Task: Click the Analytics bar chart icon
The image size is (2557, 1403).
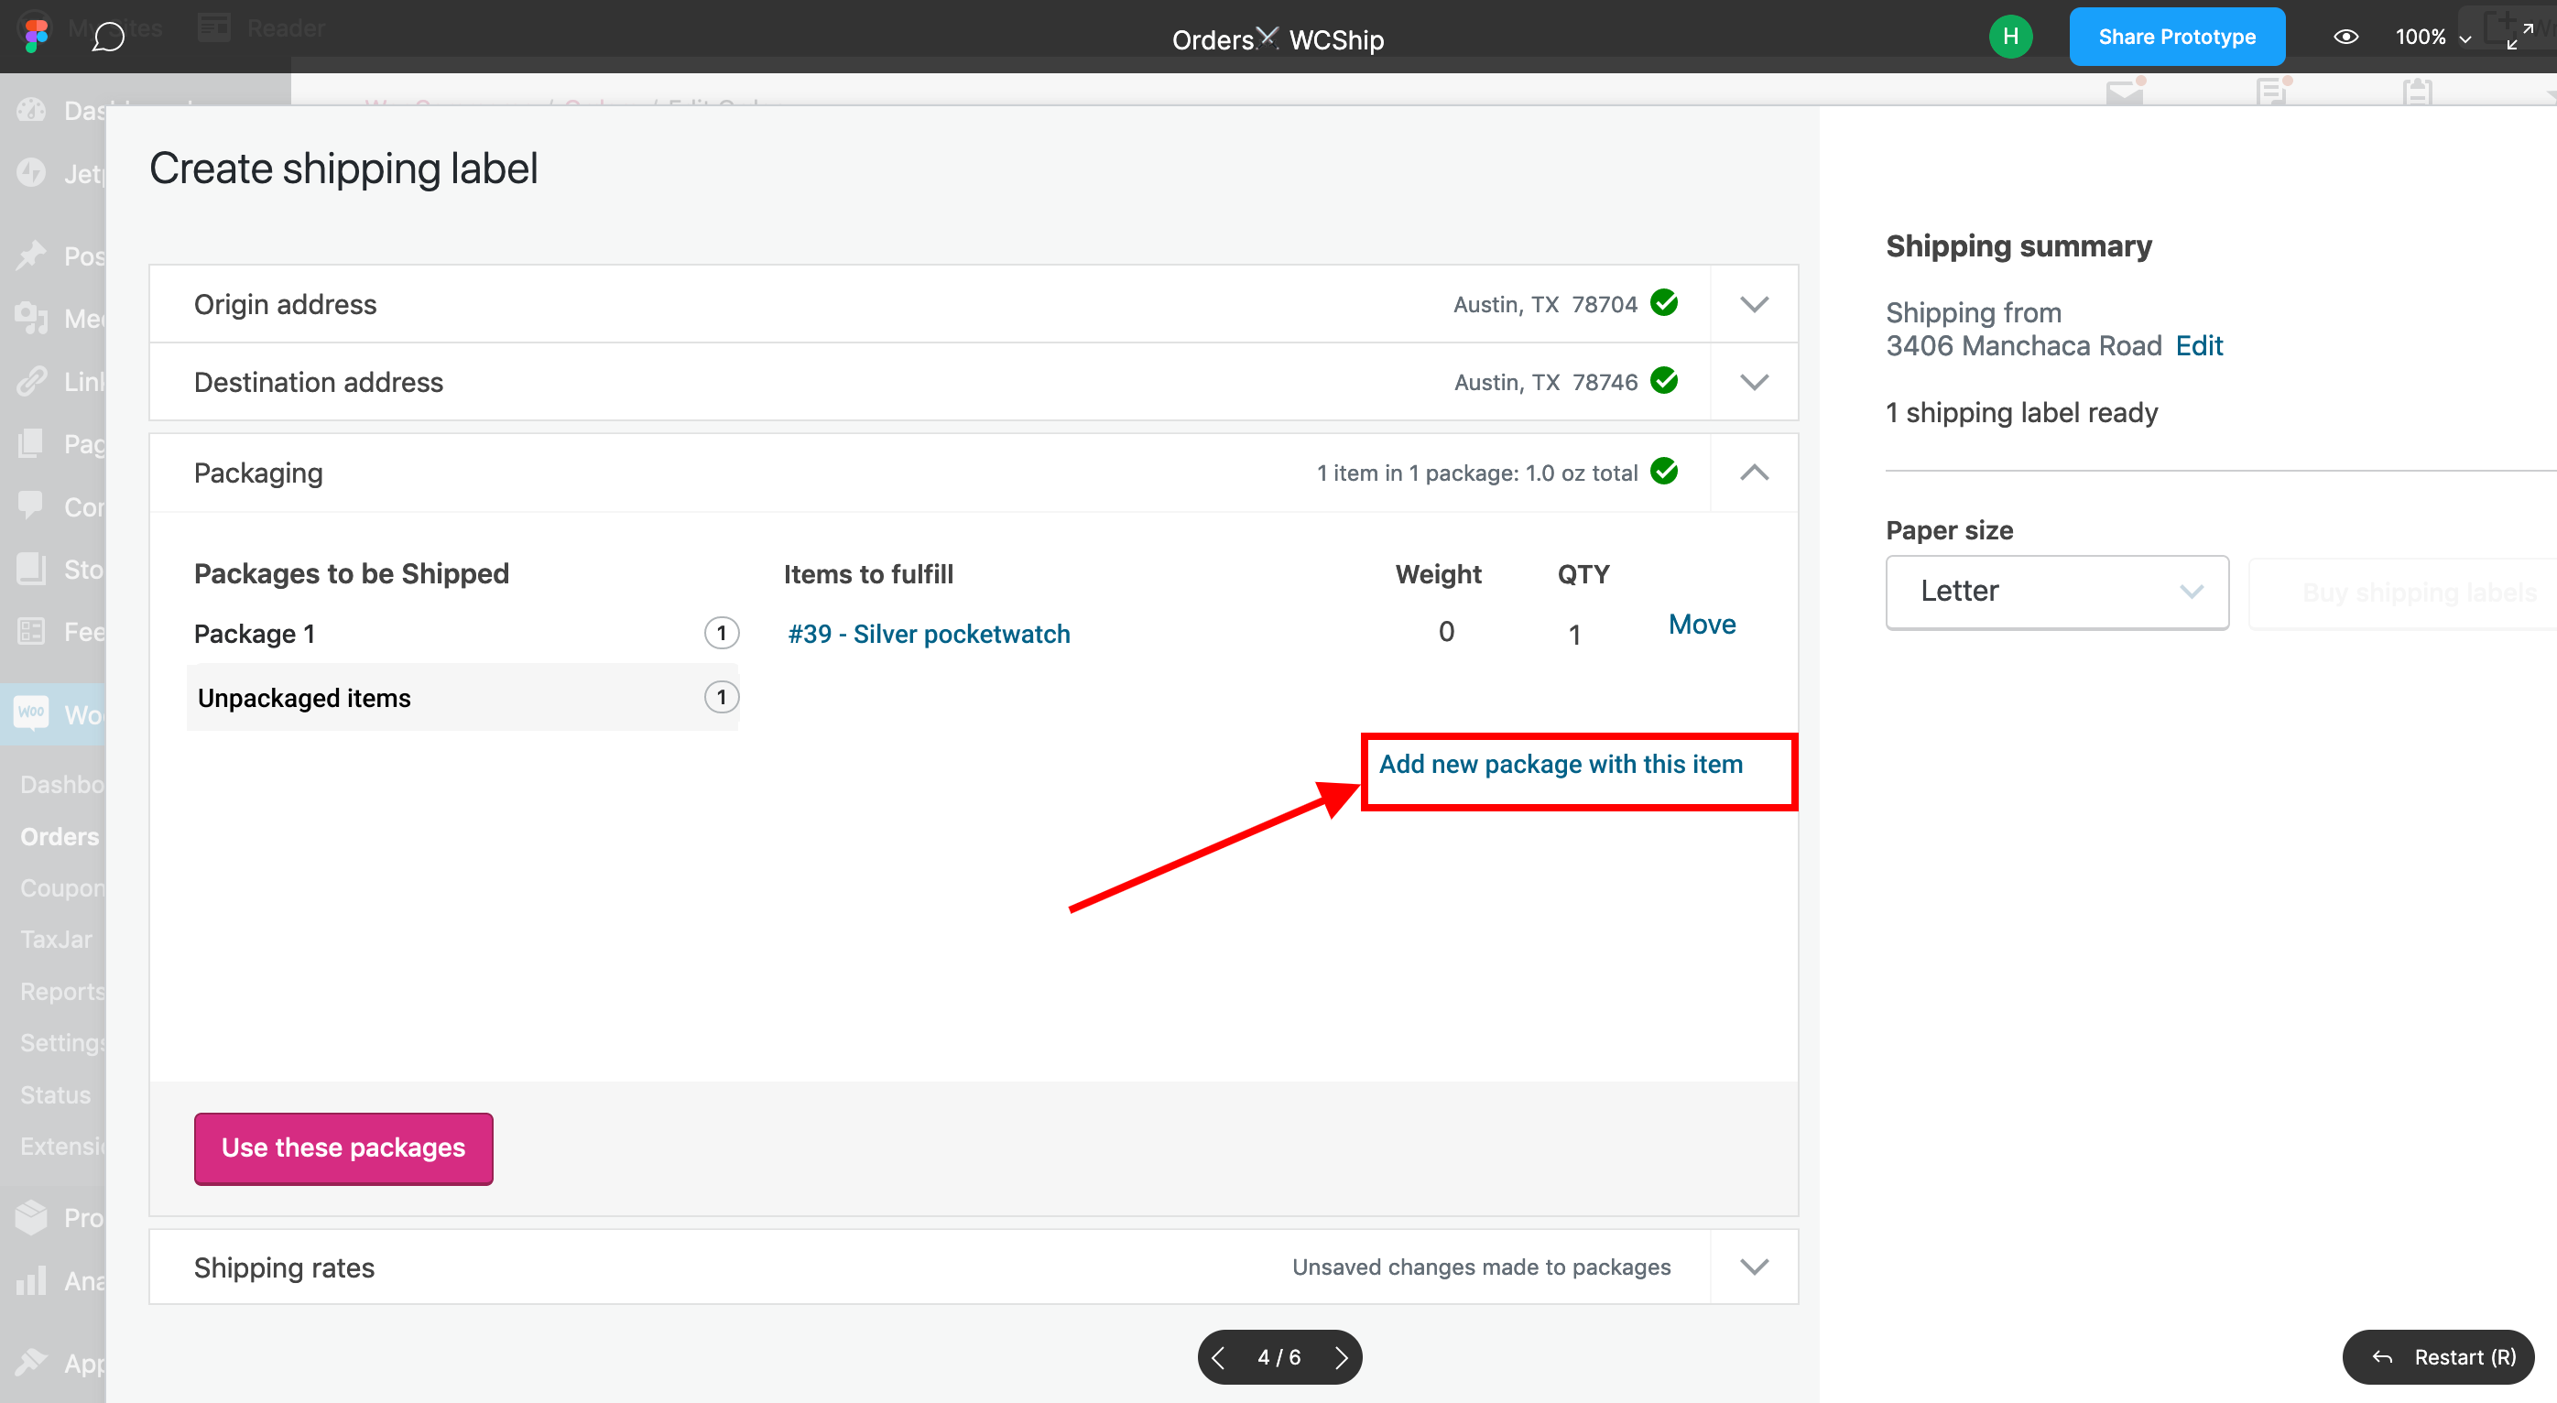Action: click(31, 1280)
